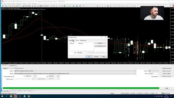Viewport: 174px width, 98px height.
Task: Open the Navigator panel icon
Action: (15, 6)
